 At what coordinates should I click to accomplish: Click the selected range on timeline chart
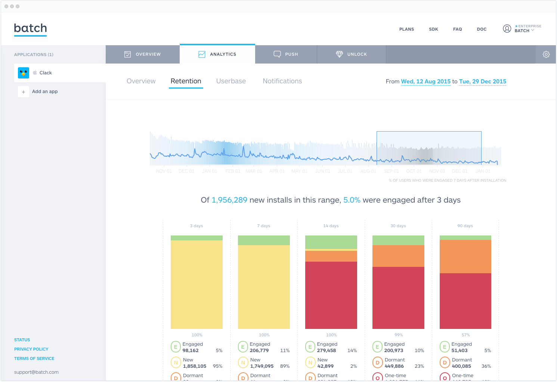(x=428, y=148)
